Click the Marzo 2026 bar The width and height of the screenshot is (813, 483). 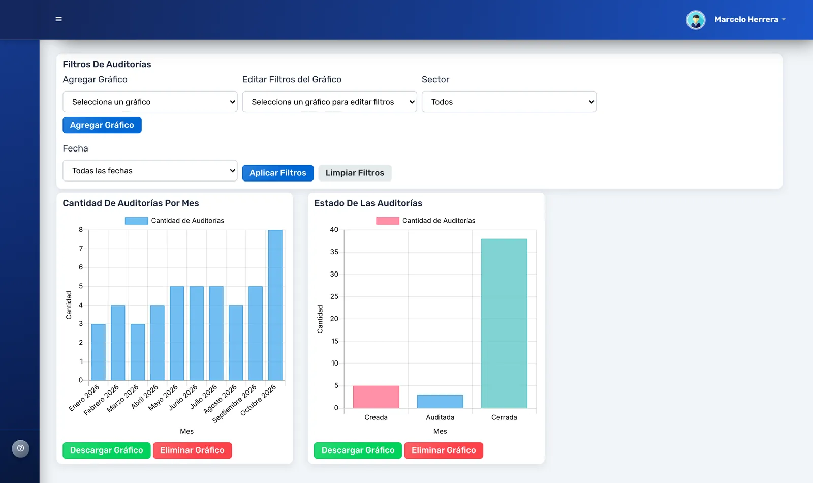pos(138,352)
